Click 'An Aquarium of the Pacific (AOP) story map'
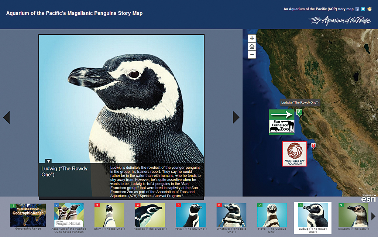 319,9
